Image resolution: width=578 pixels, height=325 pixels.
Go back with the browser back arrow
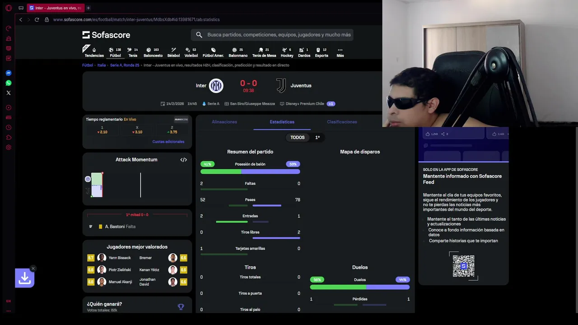21,19
